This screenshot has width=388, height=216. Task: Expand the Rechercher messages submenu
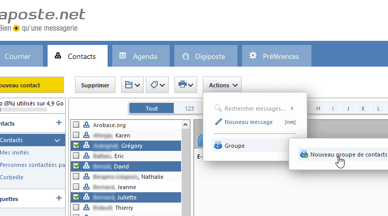click(292, 109)
